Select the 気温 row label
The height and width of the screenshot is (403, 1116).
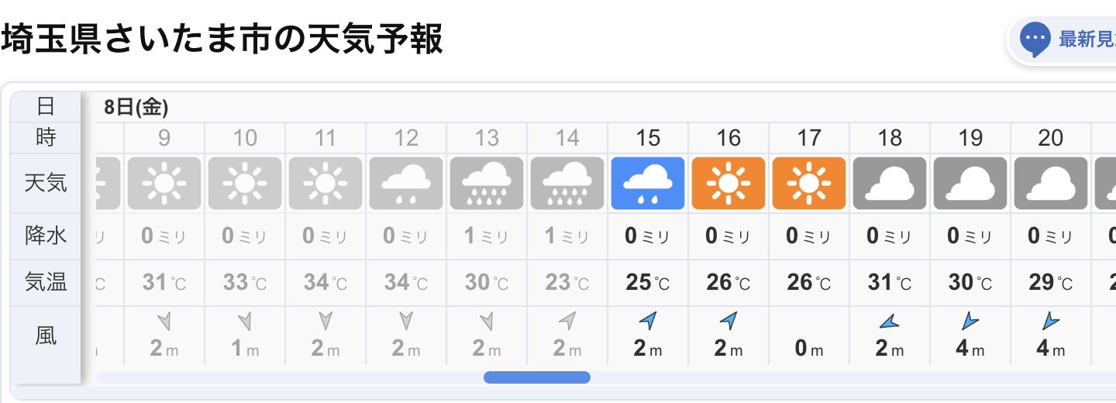tap(46, 282)
